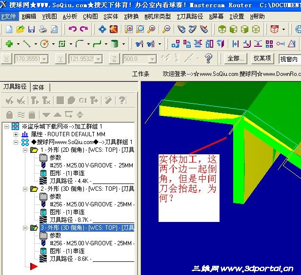This screenshot has width=301, height=275.
Task: Collapse the 加工群組 1 tree node
Action: (x=6, y=127)
